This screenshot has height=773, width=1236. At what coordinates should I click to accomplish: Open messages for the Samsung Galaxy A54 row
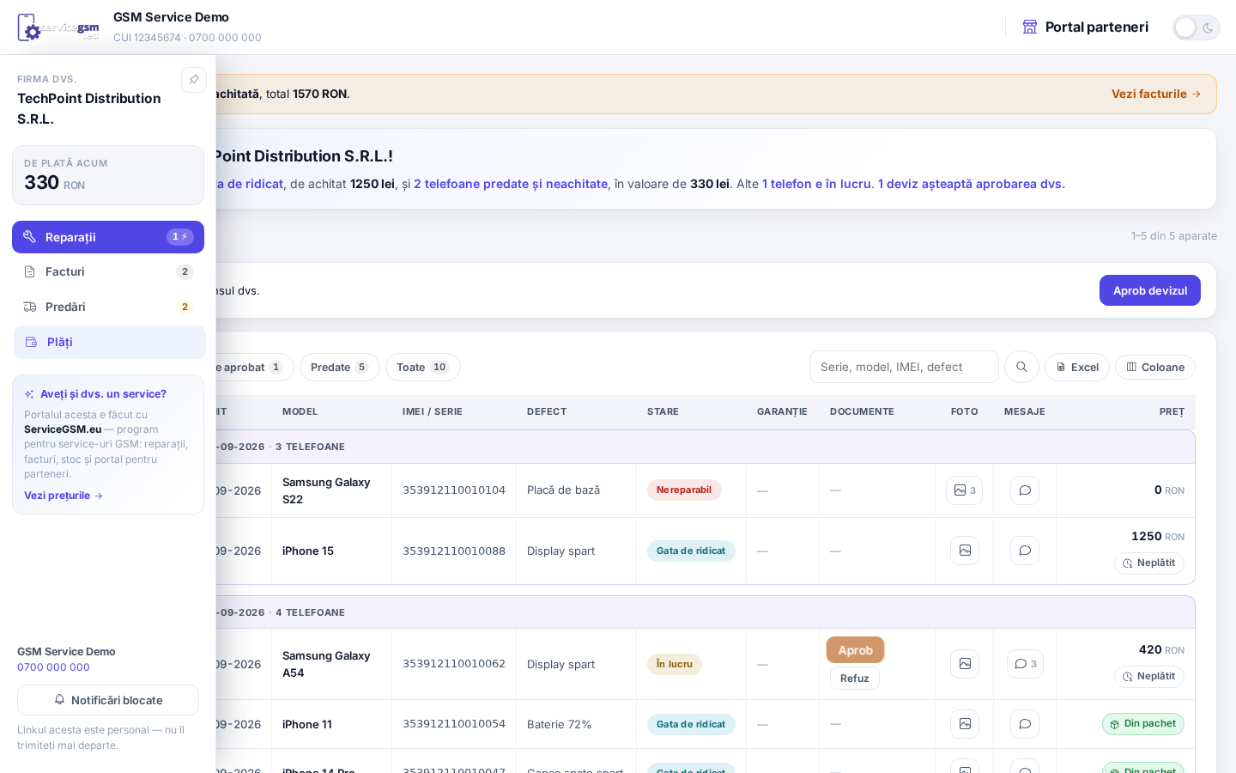[1025, 664]
